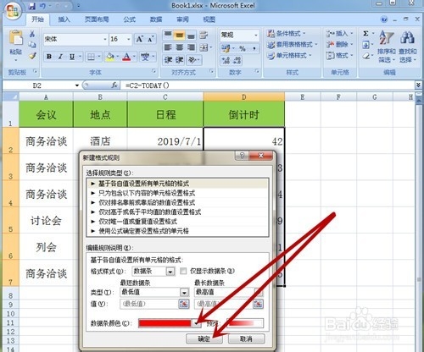Click the 插入 cells button
This screenshot has height=352, width=424.
click(339, 34)
